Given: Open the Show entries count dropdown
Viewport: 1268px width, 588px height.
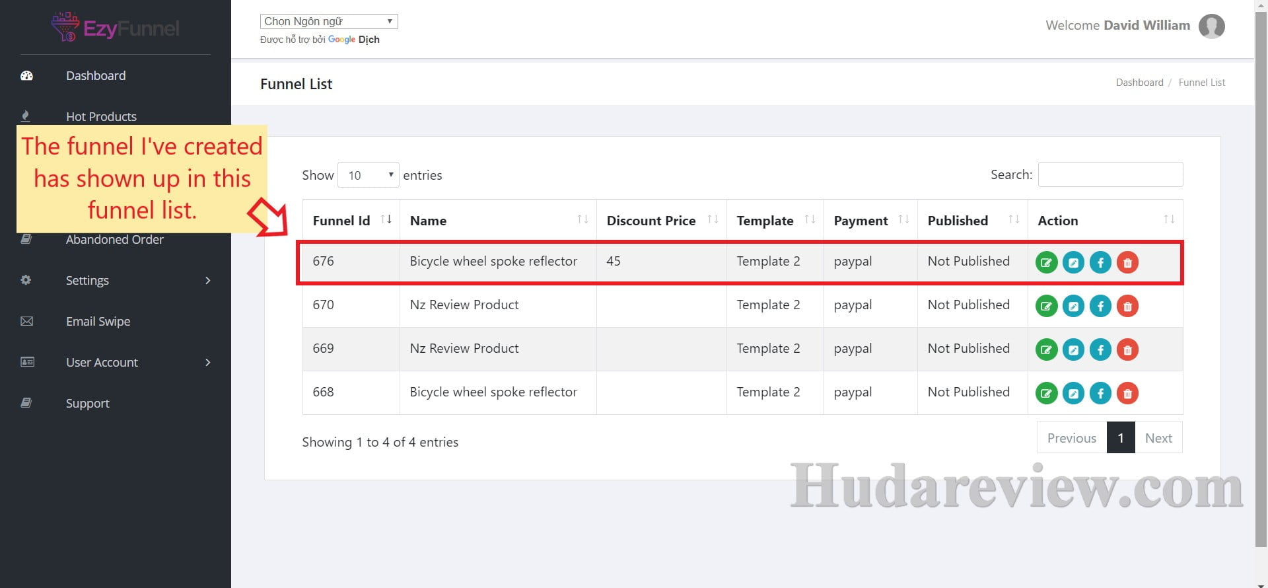Looking at the screenshot, I should [x=368, y=175].
